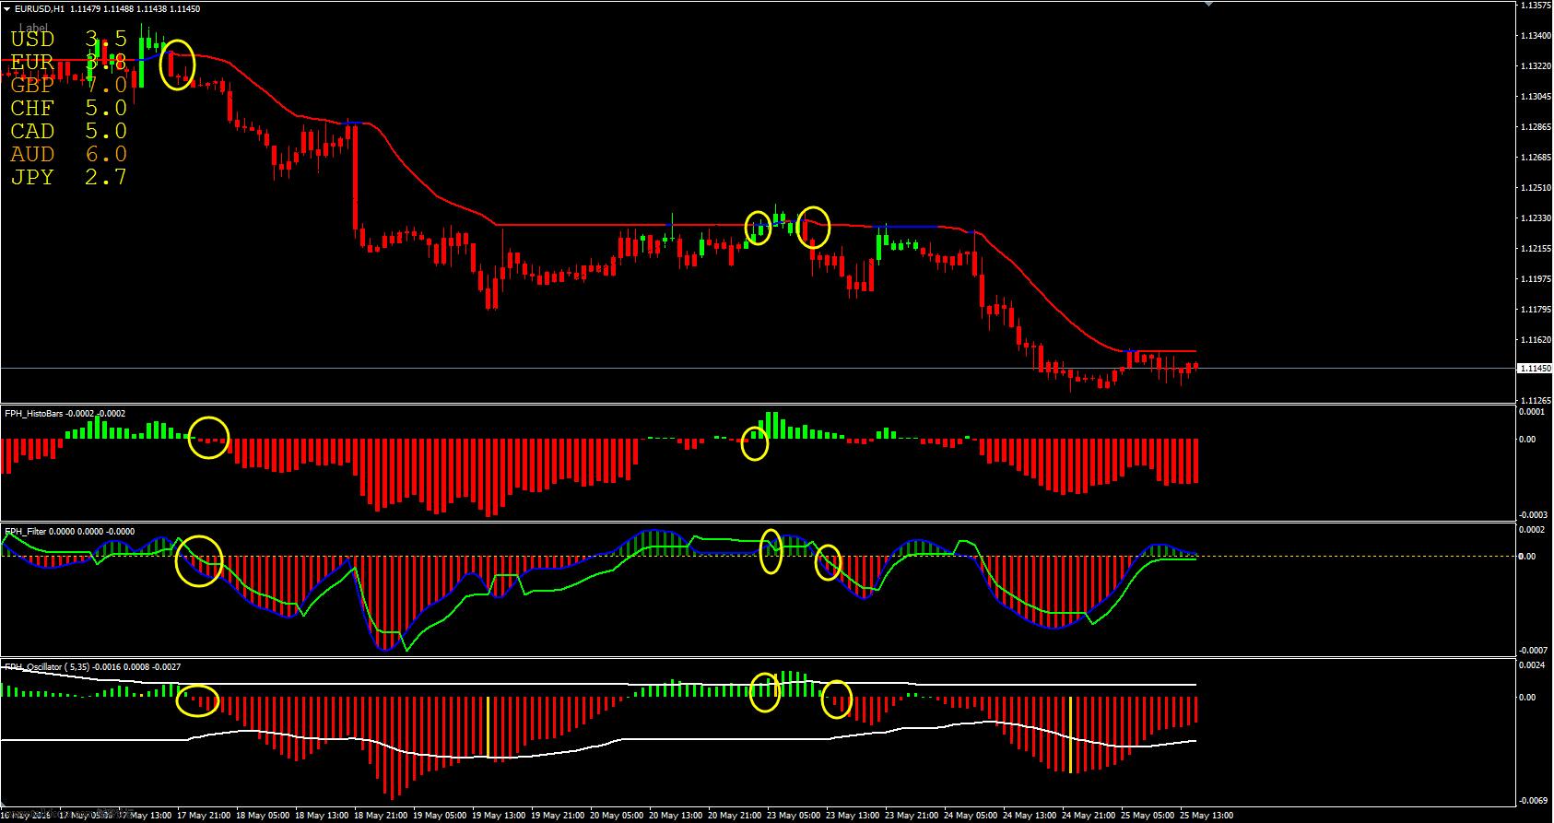This screenshot has width=1554, height=823.
Task: Click price level 1.11975 on the axis
Action: point(1535,278)
